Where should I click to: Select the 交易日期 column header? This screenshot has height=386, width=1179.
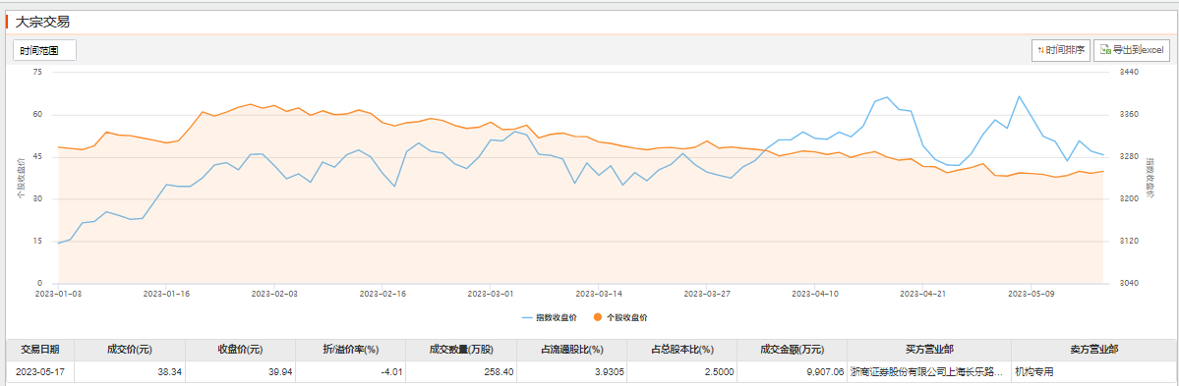point(40,350)
